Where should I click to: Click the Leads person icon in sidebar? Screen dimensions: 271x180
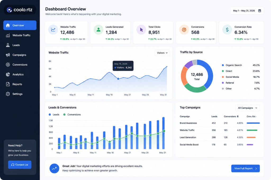click(x=8, y=45)
